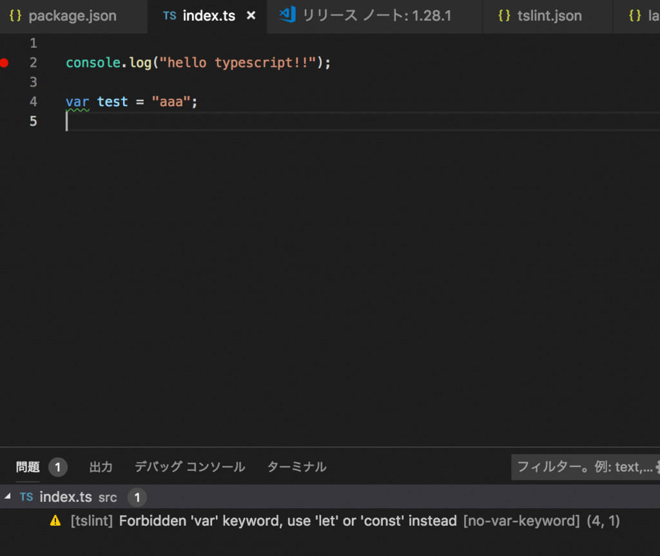This screenshot has width=660, height=556.
Task: Click the warning triangle beside the tslint message
Action: pos(57,521)
